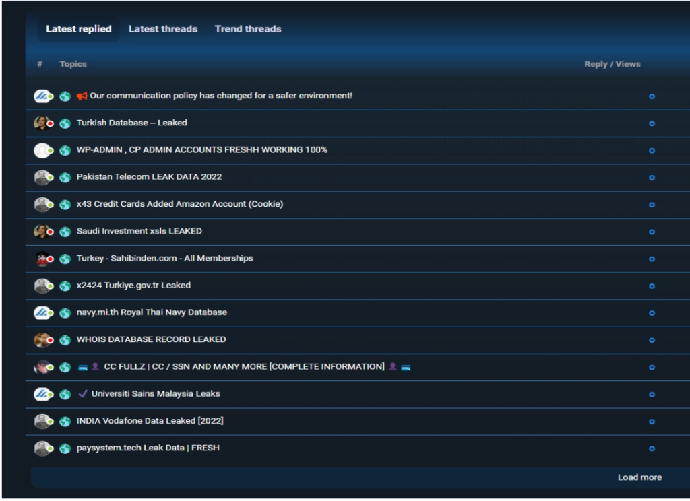Click the Reply / Views column header
Viewport: 690px width, 501px height.
[x=612, y=64]
